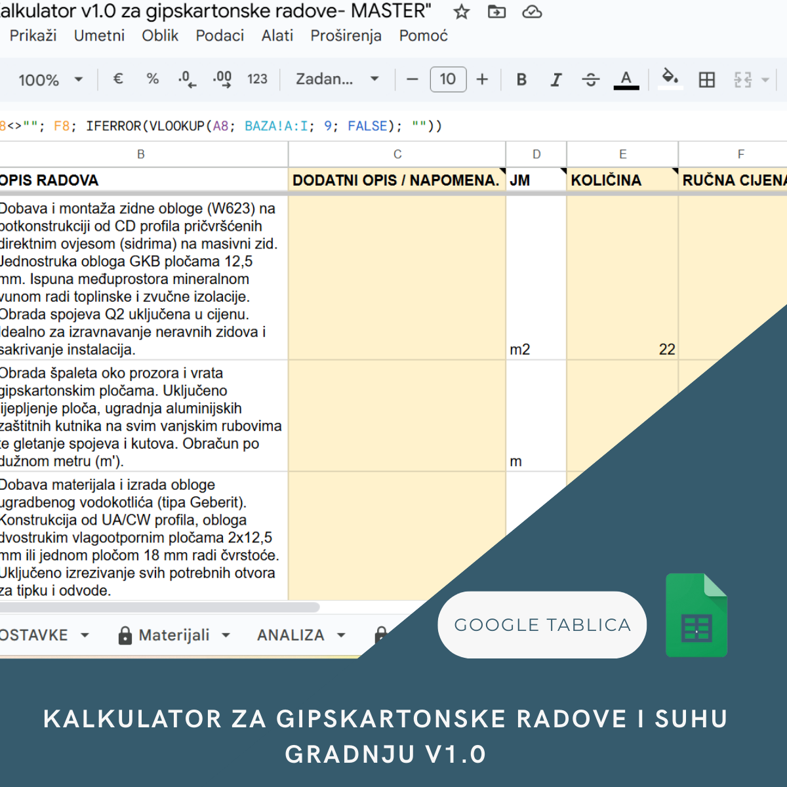Apply percent number format
787x787 pixels.
153,79
